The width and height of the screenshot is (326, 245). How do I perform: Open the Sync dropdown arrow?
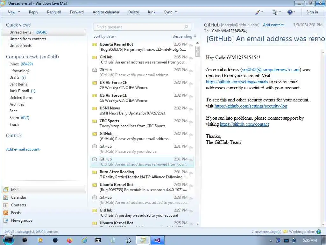176,12
